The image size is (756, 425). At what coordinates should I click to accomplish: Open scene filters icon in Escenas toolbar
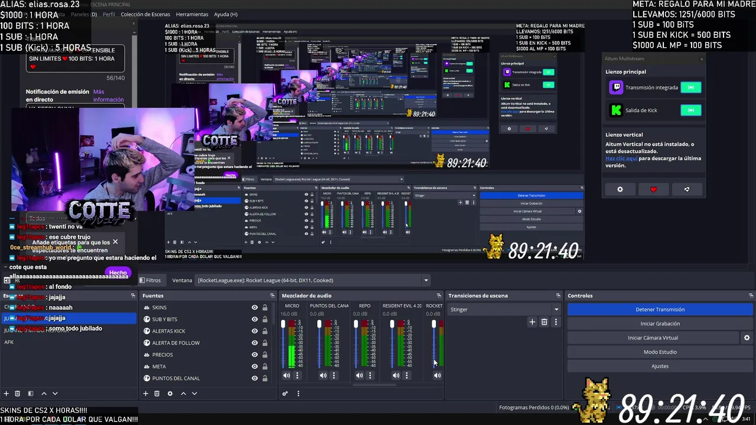coord(31,394)
